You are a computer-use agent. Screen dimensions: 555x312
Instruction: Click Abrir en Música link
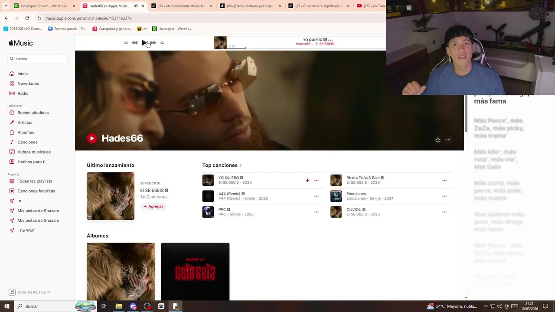pos(29,292)
